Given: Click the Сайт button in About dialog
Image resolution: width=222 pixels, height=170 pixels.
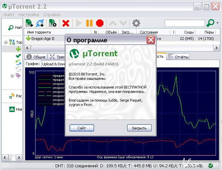Looking at the screenshot, I should click(82, 128).
